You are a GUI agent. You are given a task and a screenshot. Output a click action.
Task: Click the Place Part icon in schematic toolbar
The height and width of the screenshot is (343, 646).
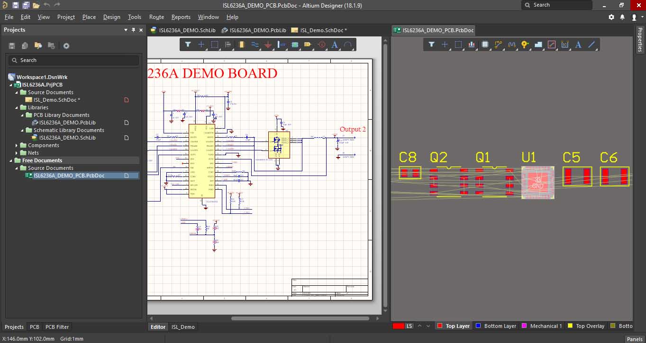coord(241,44)
